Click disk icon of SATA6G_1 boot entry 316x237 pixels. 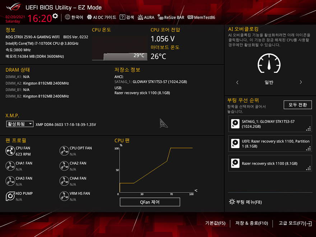coord(235,124)
